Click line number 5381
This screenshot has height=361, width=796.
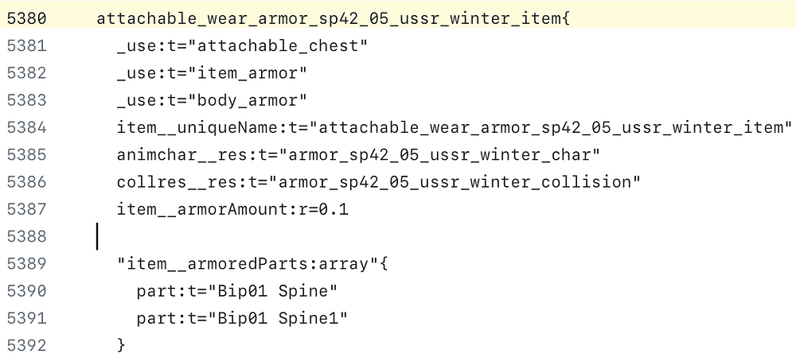pyautogui.click(x=26, y=46)
